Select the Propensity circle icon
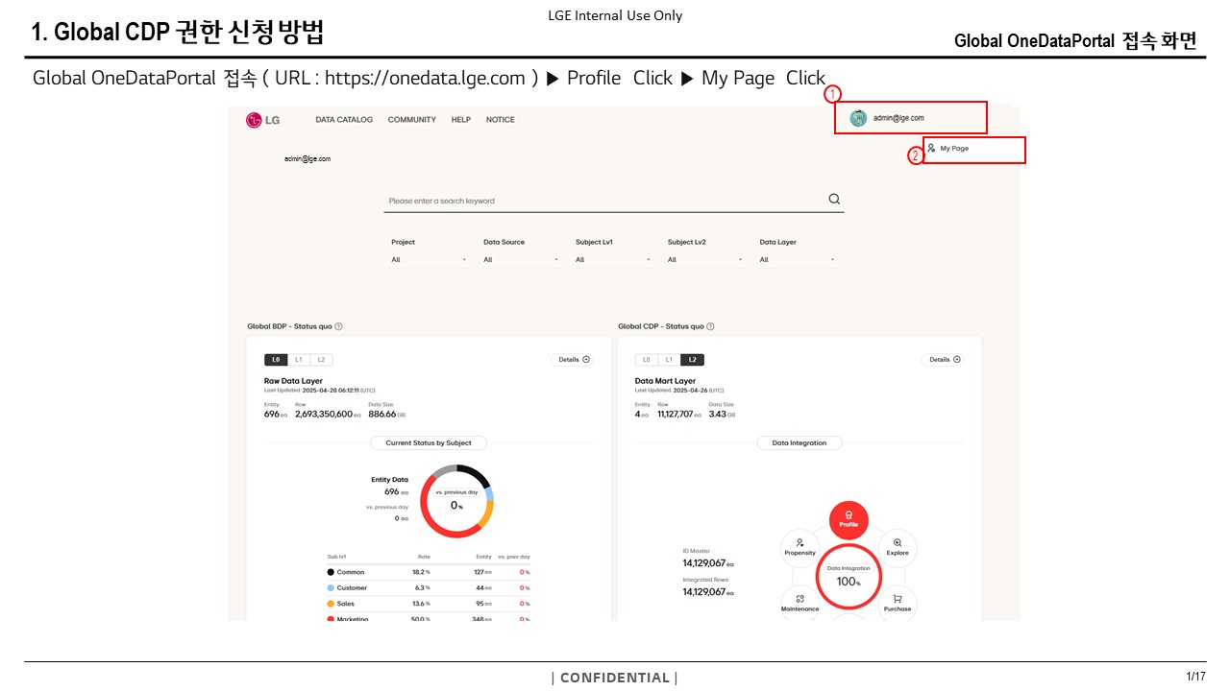This screenshot has width=1230, height=691. tap(799, 547)
